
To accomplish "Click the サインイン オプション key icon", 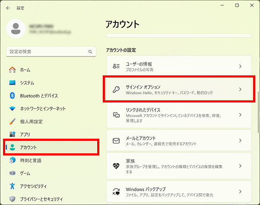I will pos(116,90).
